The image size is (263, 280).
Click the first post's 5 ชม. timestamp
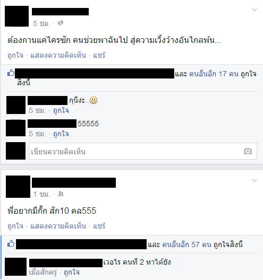(41, 23)
